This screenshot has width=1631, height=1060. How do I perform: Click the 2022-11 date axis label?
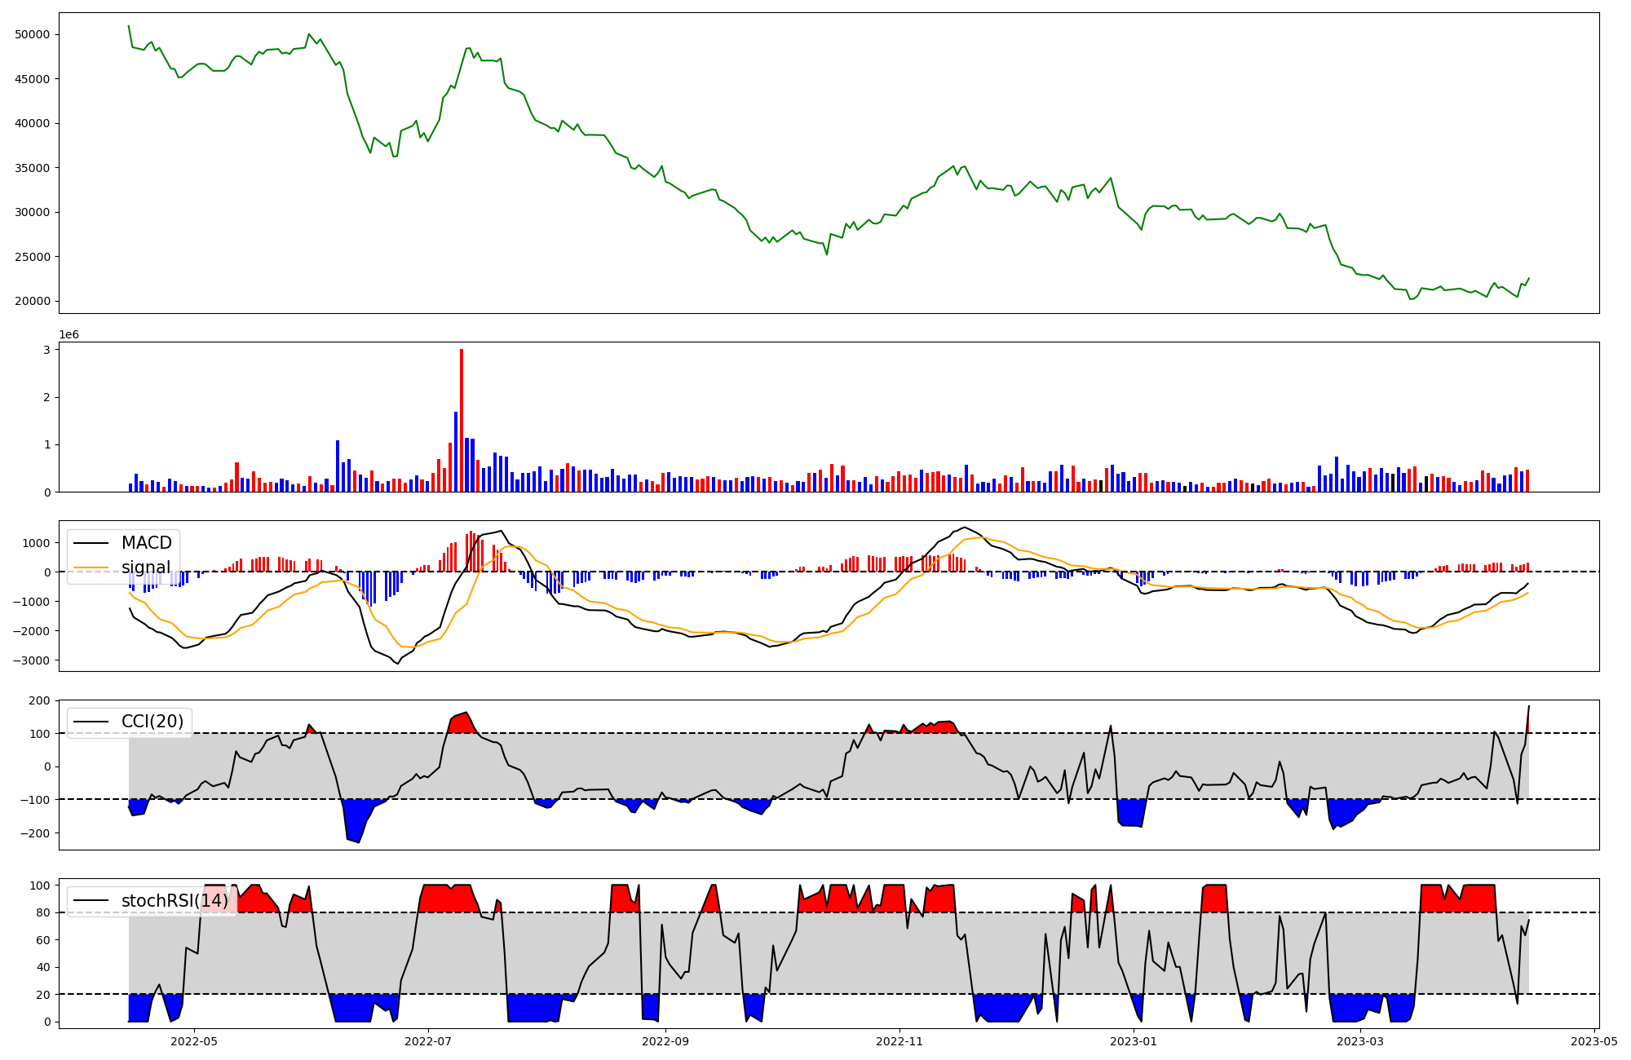click(x=899, y=1041)
